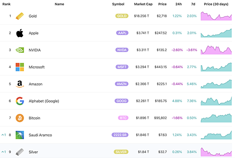This screenshot has width=235, height=158.
Task: Open the AAPL symbol badge
Action: 122,33
